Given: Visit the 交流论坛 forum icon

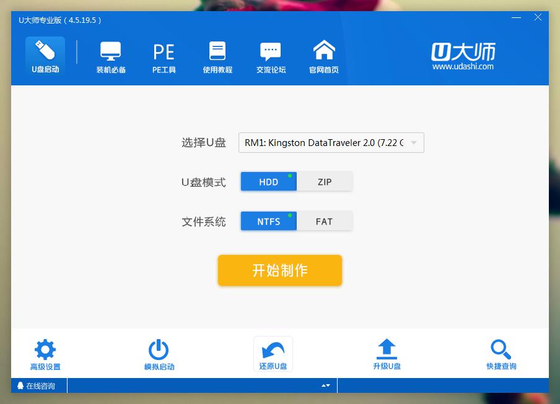Looking at the screenshot, I should [x=270, y=56].
